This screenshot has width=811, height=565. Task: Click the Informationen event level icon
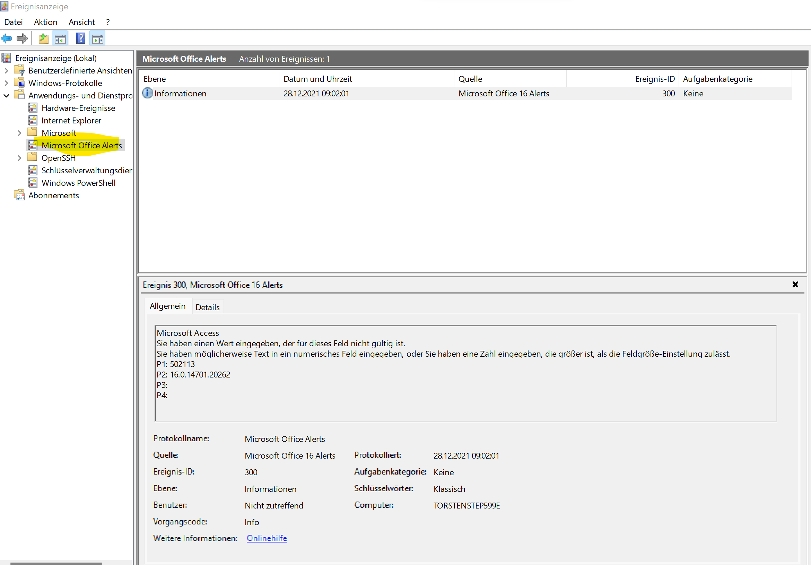click(x=147, y=93)
